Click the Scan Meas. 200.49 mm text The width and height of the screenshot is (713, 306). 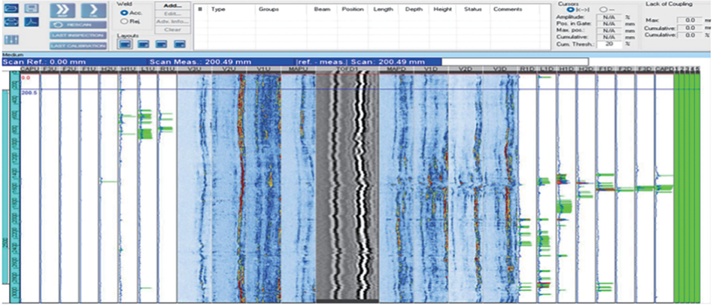coord(200,62)
